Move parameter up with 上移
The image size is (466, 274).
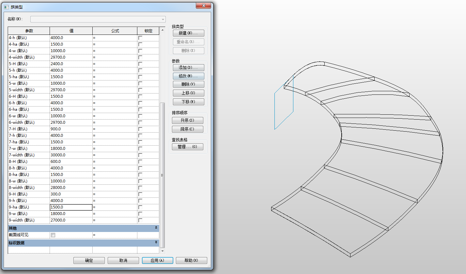[189, 93]
